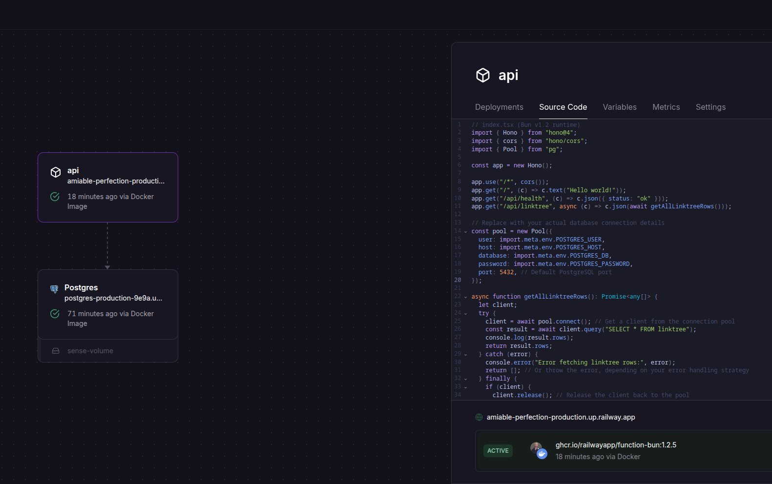Screen dimensions: 772x484
Task: Click the 'app.use("/*", cors());' line
Action: click(x=510, y=182)
